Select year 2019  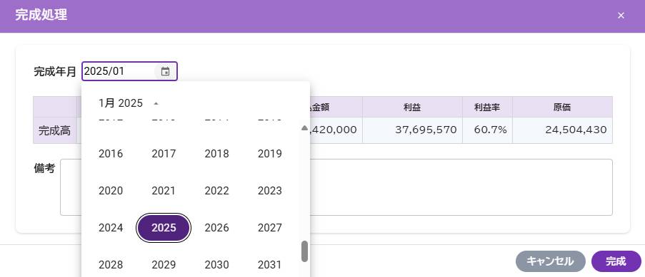pos(270,154)
